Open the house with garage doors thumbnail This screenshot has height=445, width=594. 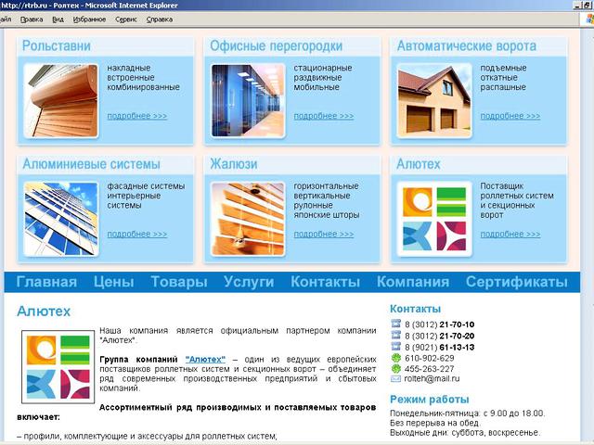pos(434,101)
